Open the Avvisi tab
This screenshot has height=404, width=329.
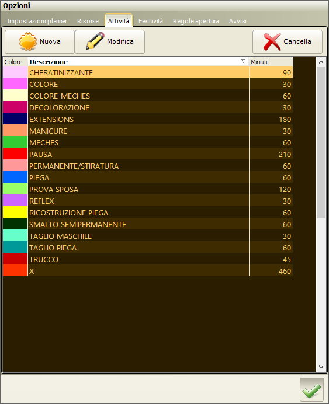click(x=237, y=21)
